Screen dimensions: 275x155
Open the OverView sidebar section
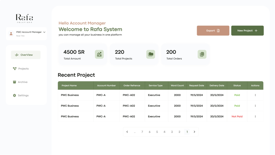point(26,55)
